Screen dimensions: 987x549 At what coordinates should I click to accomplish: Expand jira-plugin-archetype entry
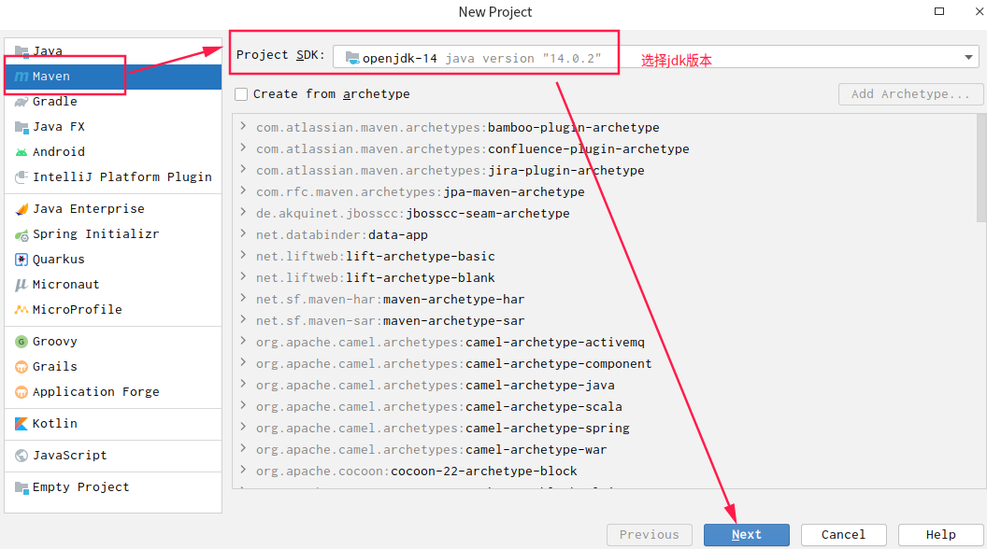(x=244, y=169)
